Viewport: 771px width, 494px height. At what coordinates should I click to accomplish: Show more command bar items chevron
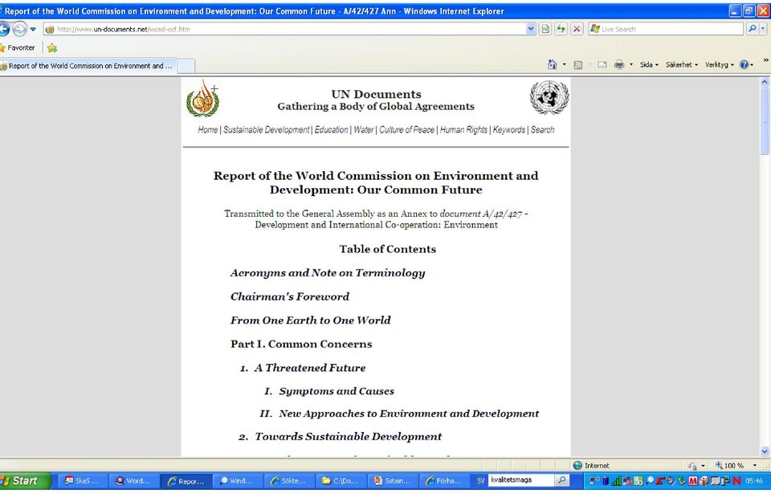765,60
